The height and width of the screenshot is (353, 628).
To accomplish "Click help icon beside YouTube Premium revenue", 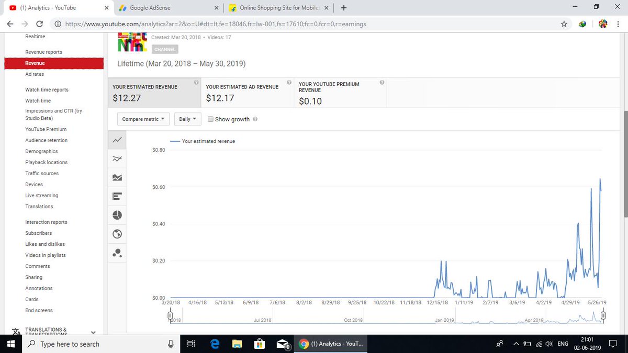I will click(x=382, y=82).
